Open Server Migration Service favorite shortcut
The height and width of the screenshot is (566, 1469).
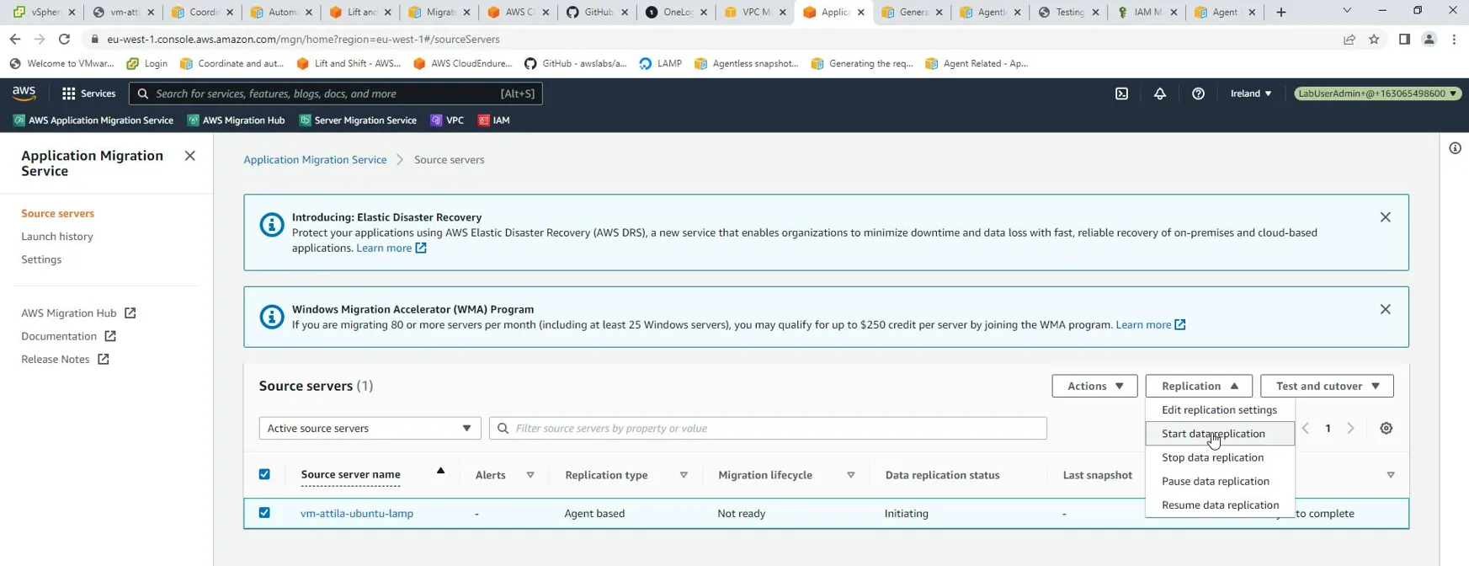pyautogui.click(x=358, y=120)
